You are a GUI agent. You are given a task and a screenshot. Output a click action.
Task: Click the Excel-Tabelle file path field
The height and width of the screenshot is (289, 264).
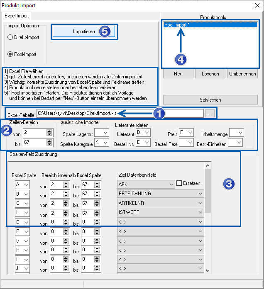(120, 113)
